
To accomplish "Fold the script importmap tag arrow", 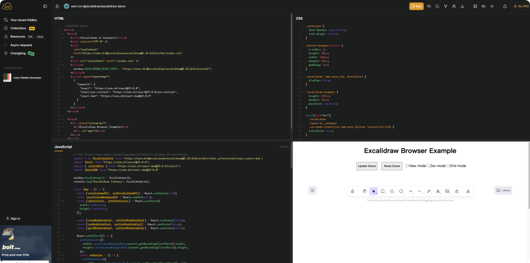I will pyautogui.click(x=62, y=77).
